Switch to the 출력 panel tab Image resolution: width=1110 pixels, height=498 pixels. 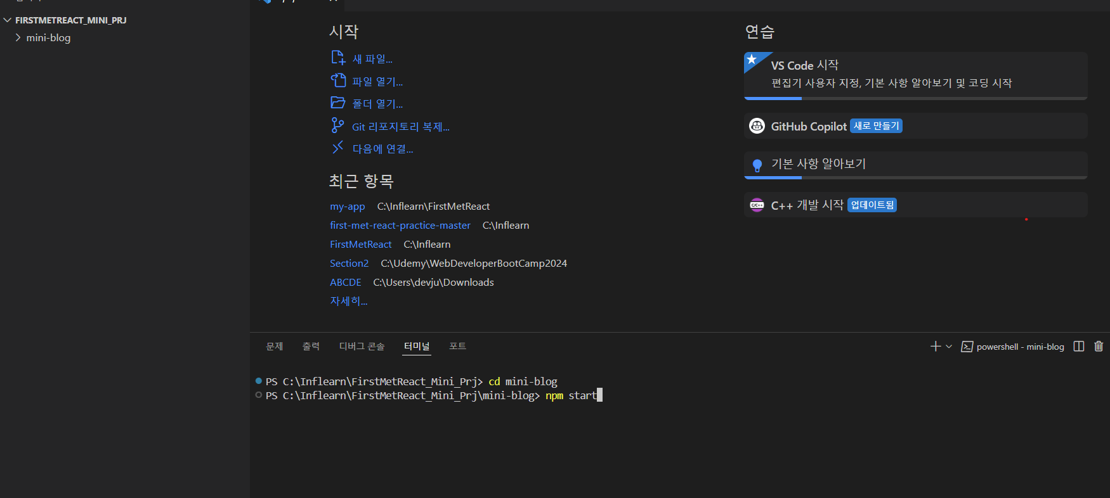pyautogui.click(x=311, y=347)
